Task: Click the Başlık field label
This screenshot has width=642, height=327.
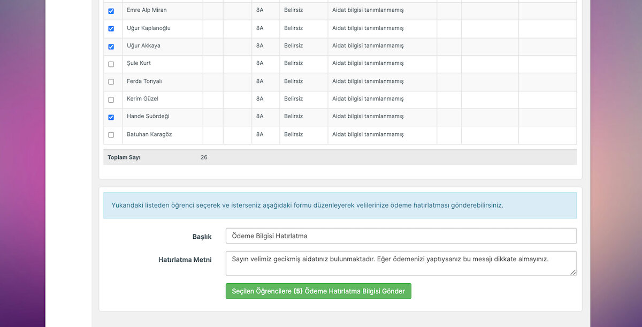Action: [x=202, y=237]
